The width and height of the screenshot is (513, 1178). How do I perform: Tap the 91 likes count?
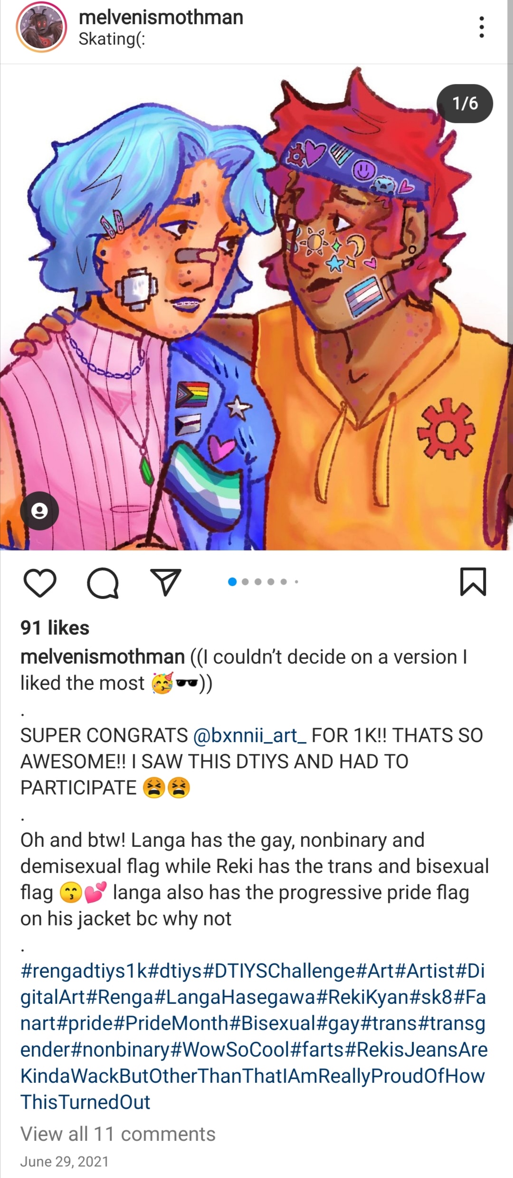pos(55,628)
